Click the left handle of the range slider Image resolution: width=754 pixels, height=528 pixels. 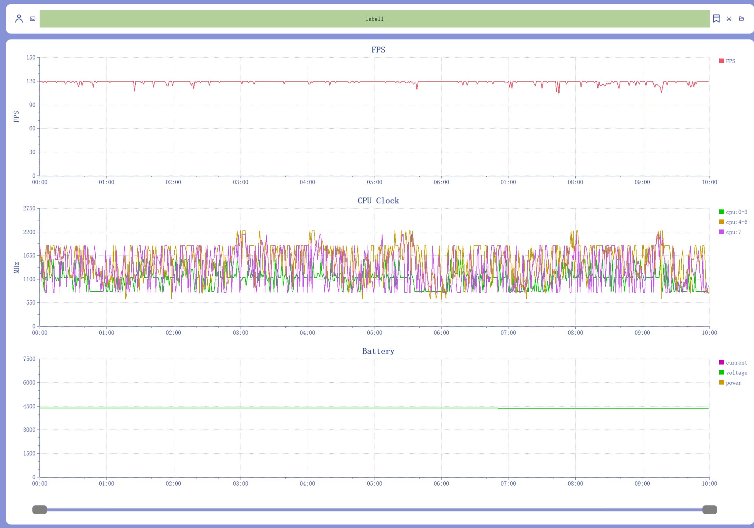click(x=40, y=510)
